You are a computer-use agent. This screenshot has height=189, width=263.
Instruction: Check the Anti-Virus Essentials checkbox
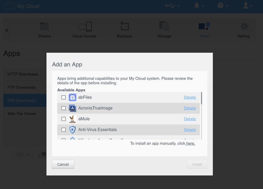click(x=63, y=130)
